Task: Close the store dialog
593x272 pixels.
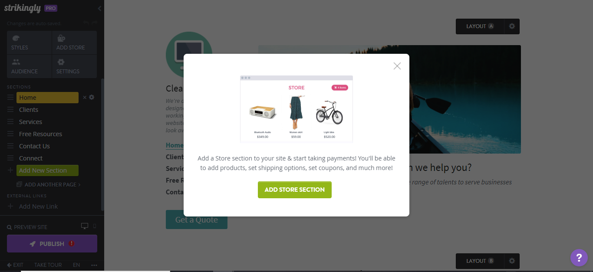Action: point(397,66)
